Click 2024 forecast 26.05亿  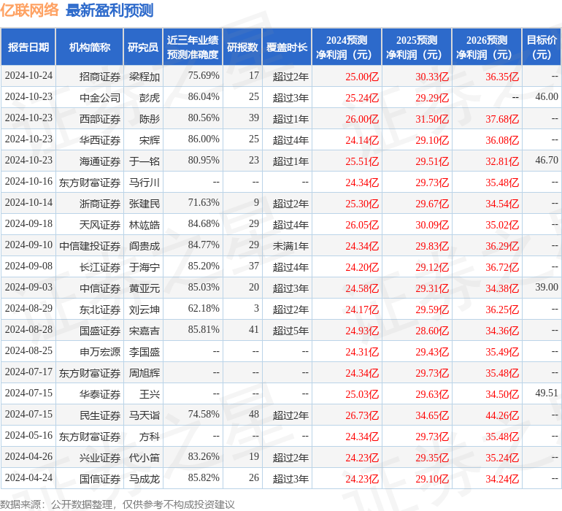tap(362, 225)
